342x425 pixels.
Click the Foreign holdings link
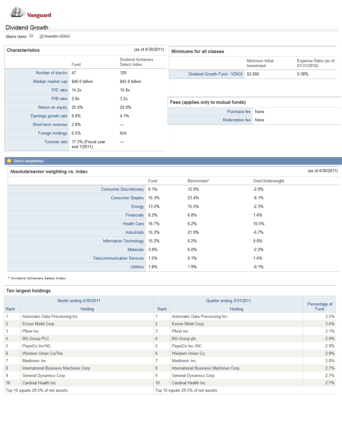coord(52,133)
